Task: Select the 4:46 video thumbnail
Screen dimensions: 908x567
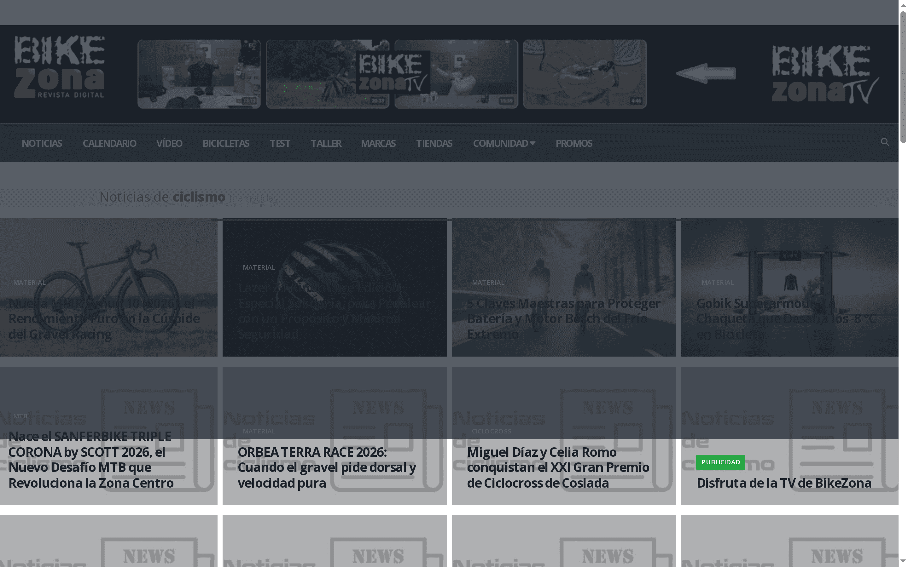Action: 585,74
